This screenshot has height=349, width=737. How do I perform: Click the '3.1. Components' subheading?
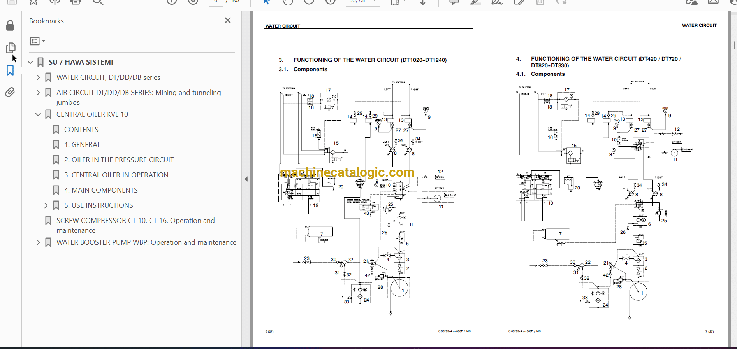(303, 69)
